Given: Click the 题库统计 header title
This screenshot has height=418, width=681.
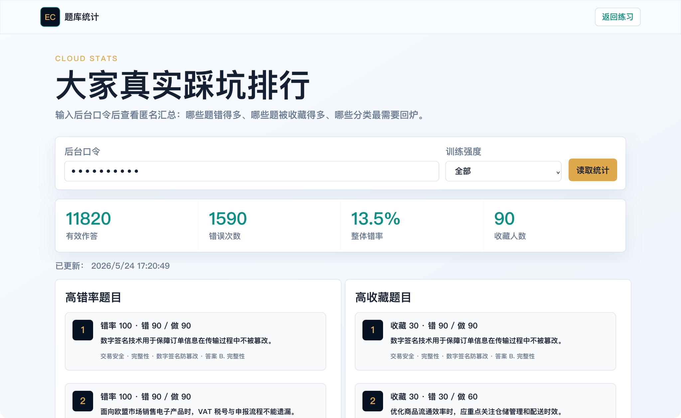Looking at the screenshot, I should (82, 17).
